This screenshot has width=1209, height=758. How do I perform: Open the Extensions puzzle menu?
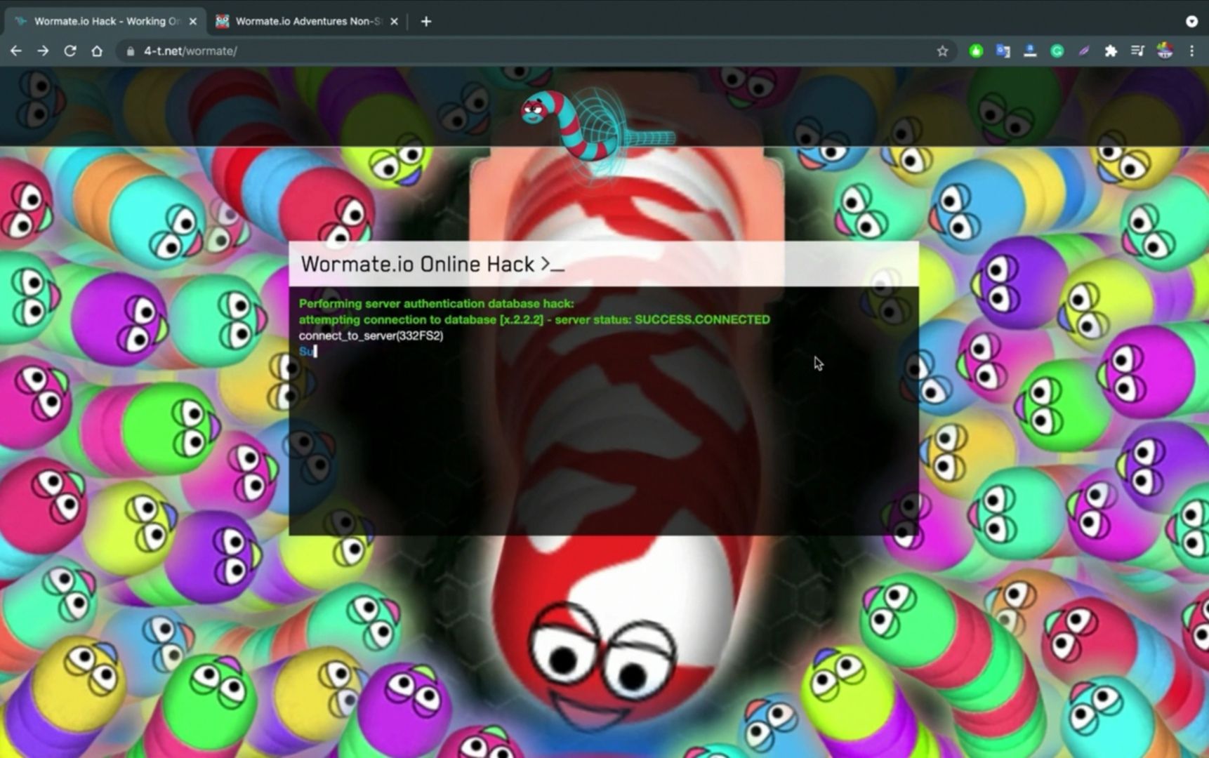[1111, 51]
